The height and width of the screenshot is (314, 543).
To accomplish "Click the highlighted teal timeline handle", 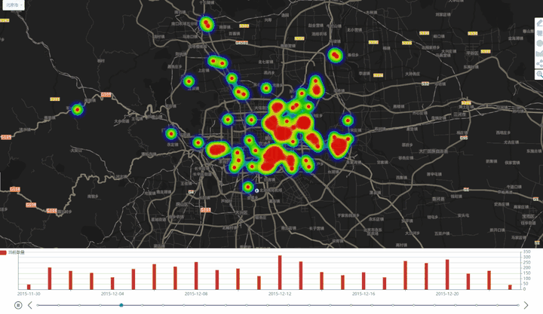I will 121,305.
